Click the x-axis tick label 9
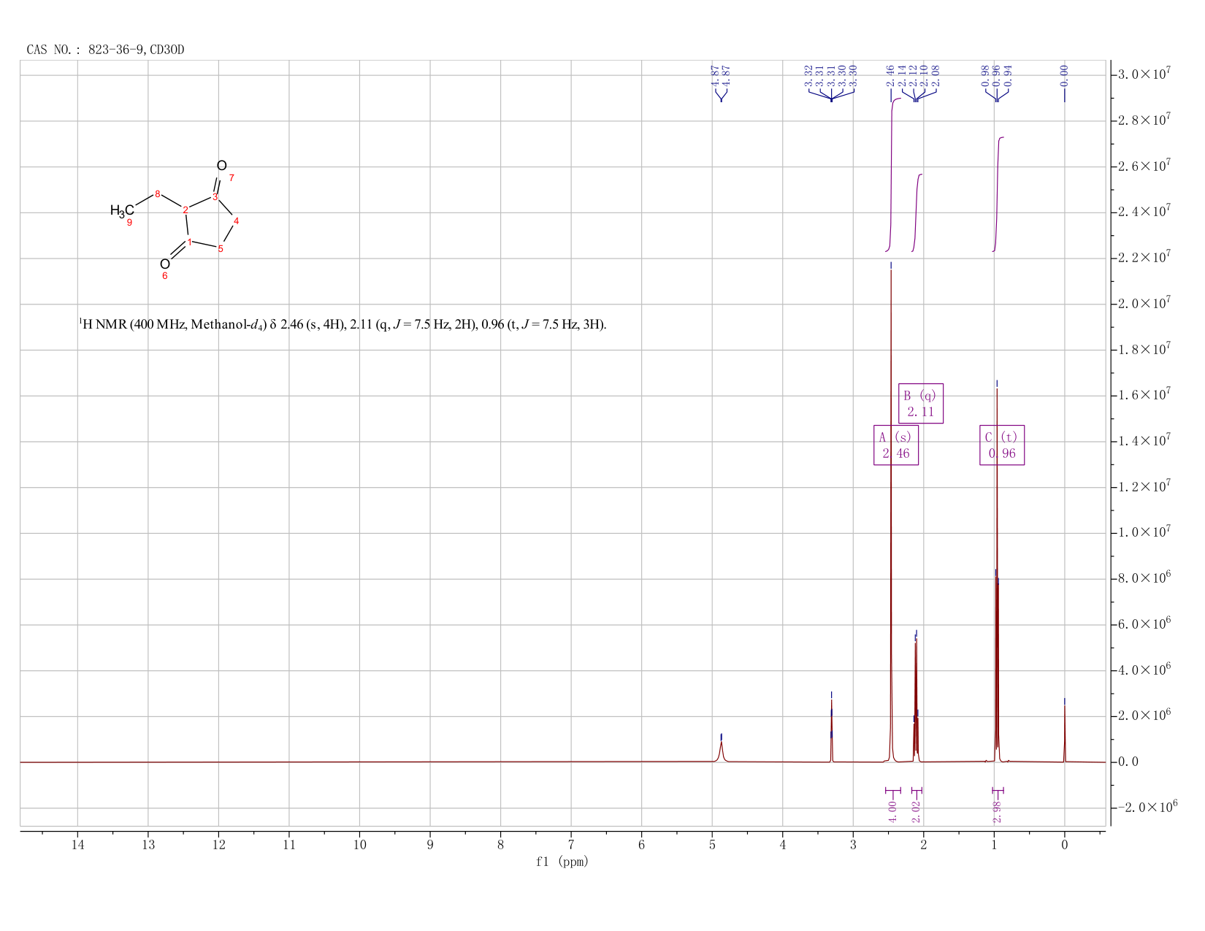 (x=430, y=846)
